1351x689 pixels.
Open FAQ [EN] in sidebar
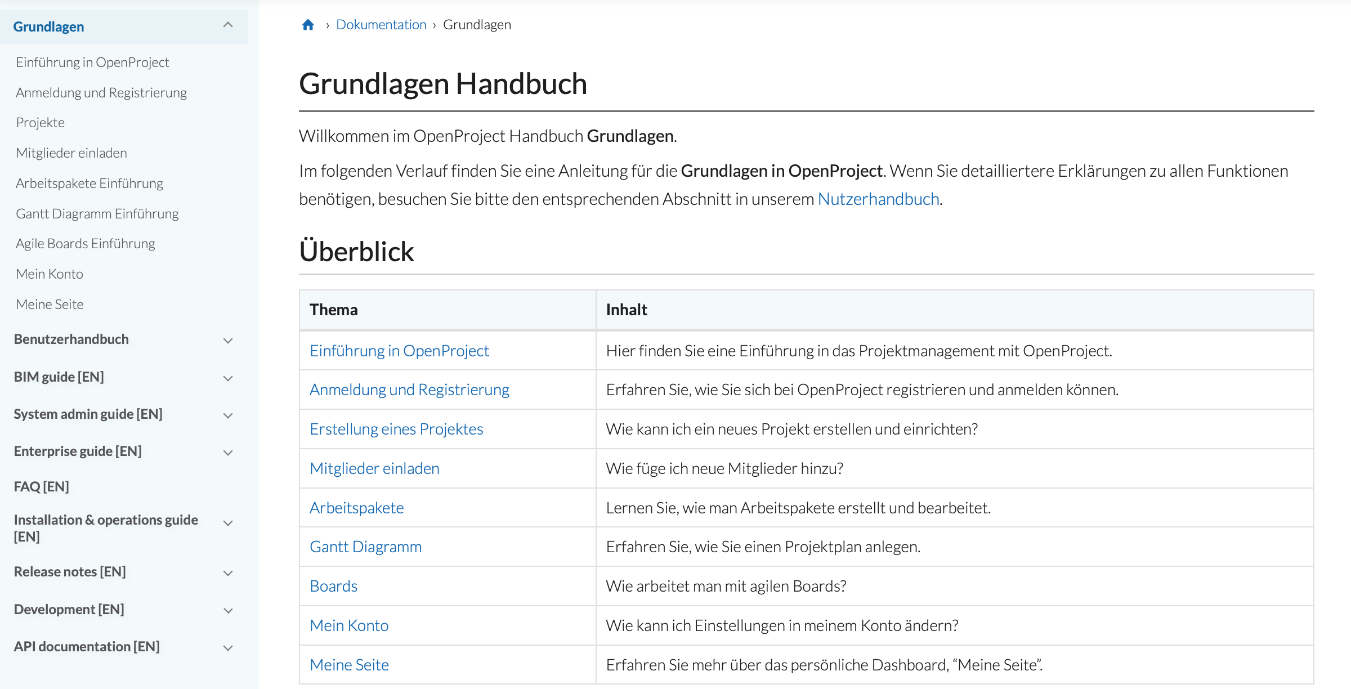41,486
